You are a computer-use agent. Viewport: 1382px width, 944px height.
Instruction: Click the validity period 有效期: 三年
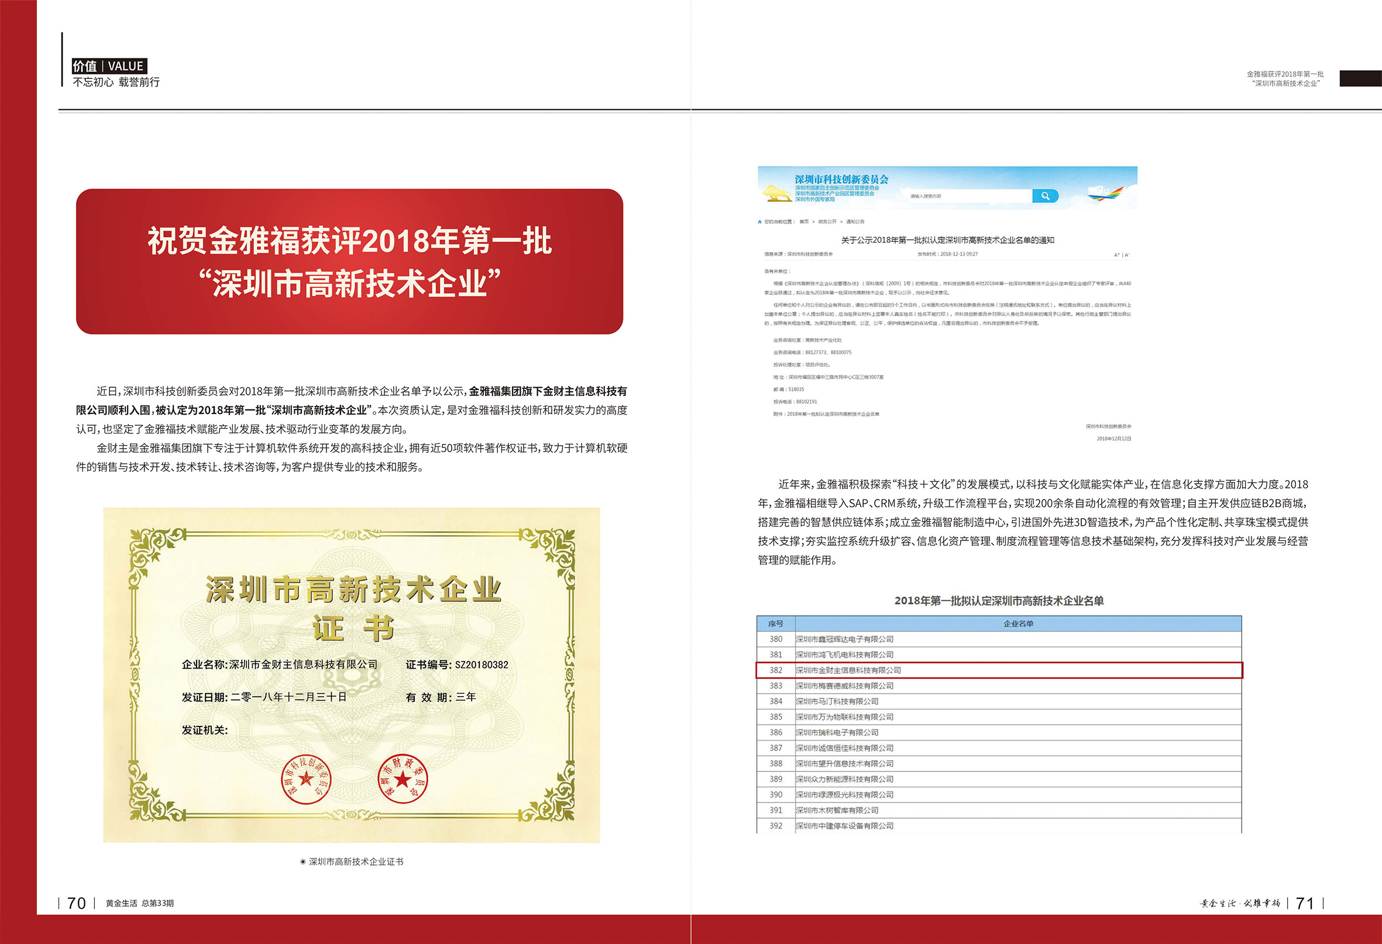click(x=441, y=697)
